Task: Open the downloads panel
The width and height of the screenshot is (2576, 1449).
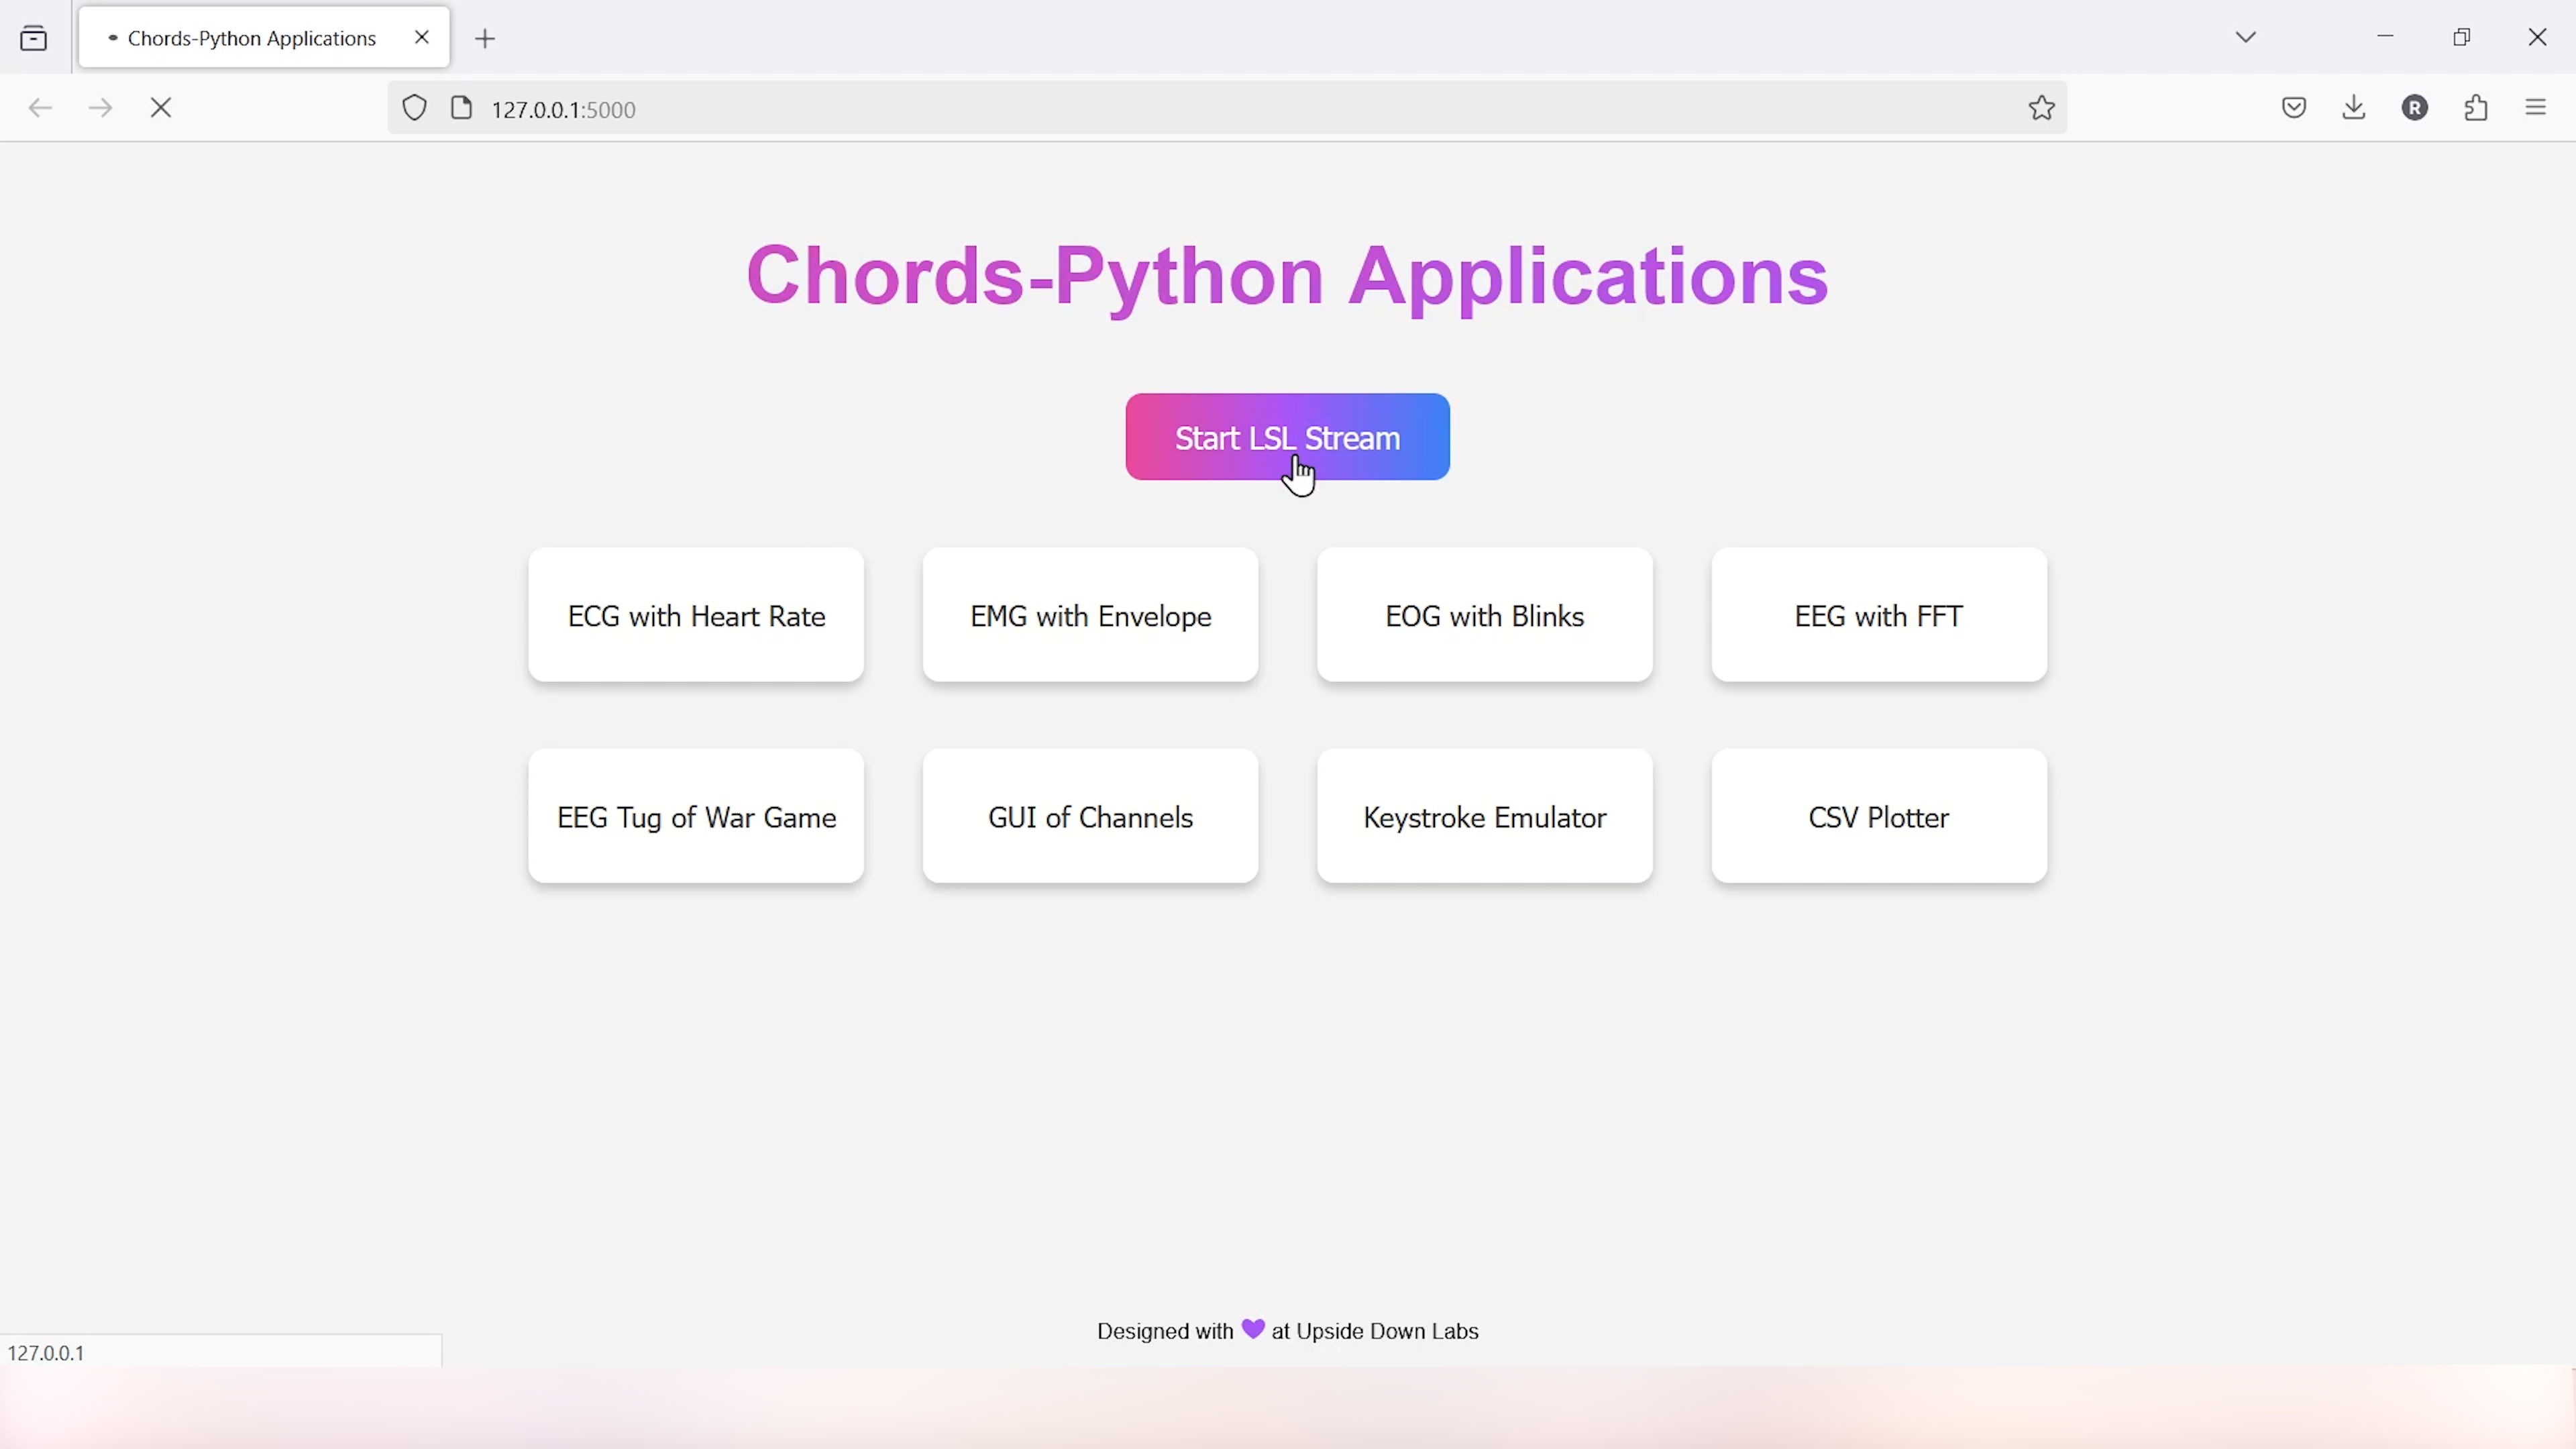Action: 2354,108
